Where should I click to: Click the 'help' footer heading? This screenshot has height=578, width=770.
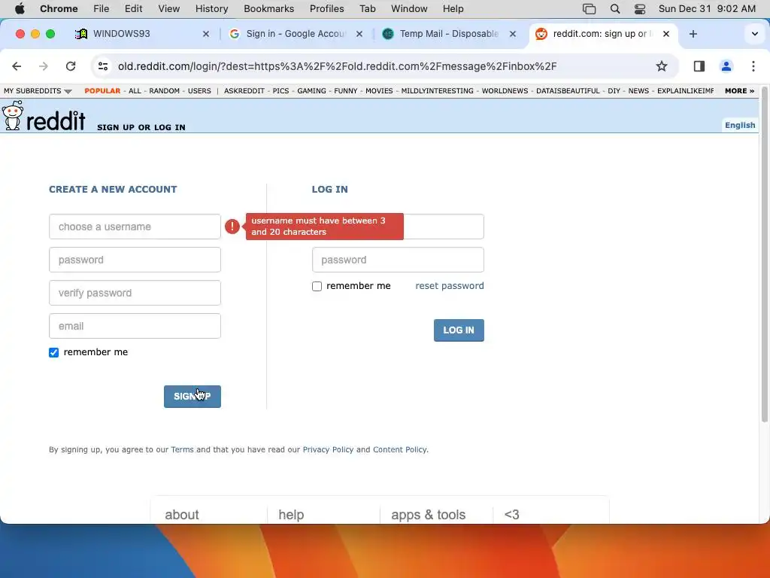(x=291, y=515)
